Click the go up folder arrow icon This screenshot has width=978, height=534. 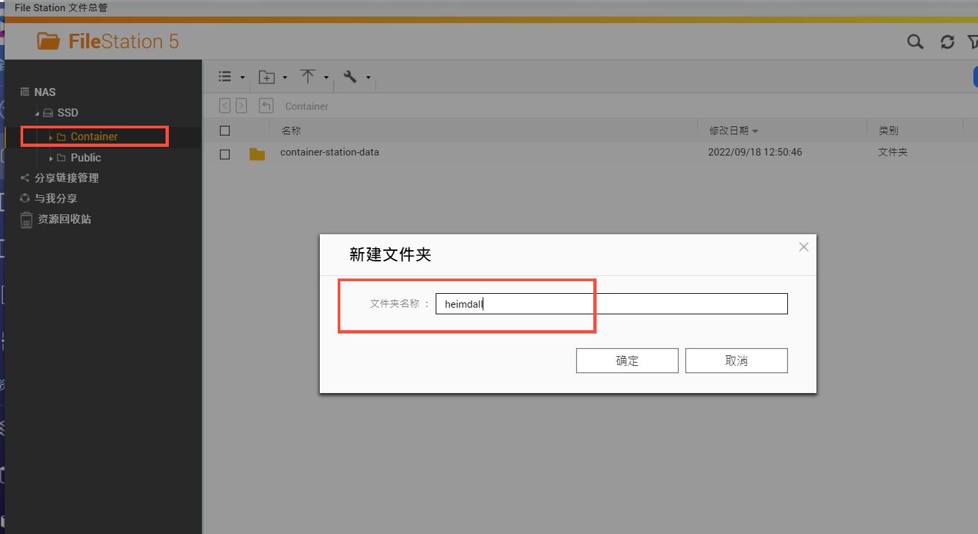[x=268, y=105]
